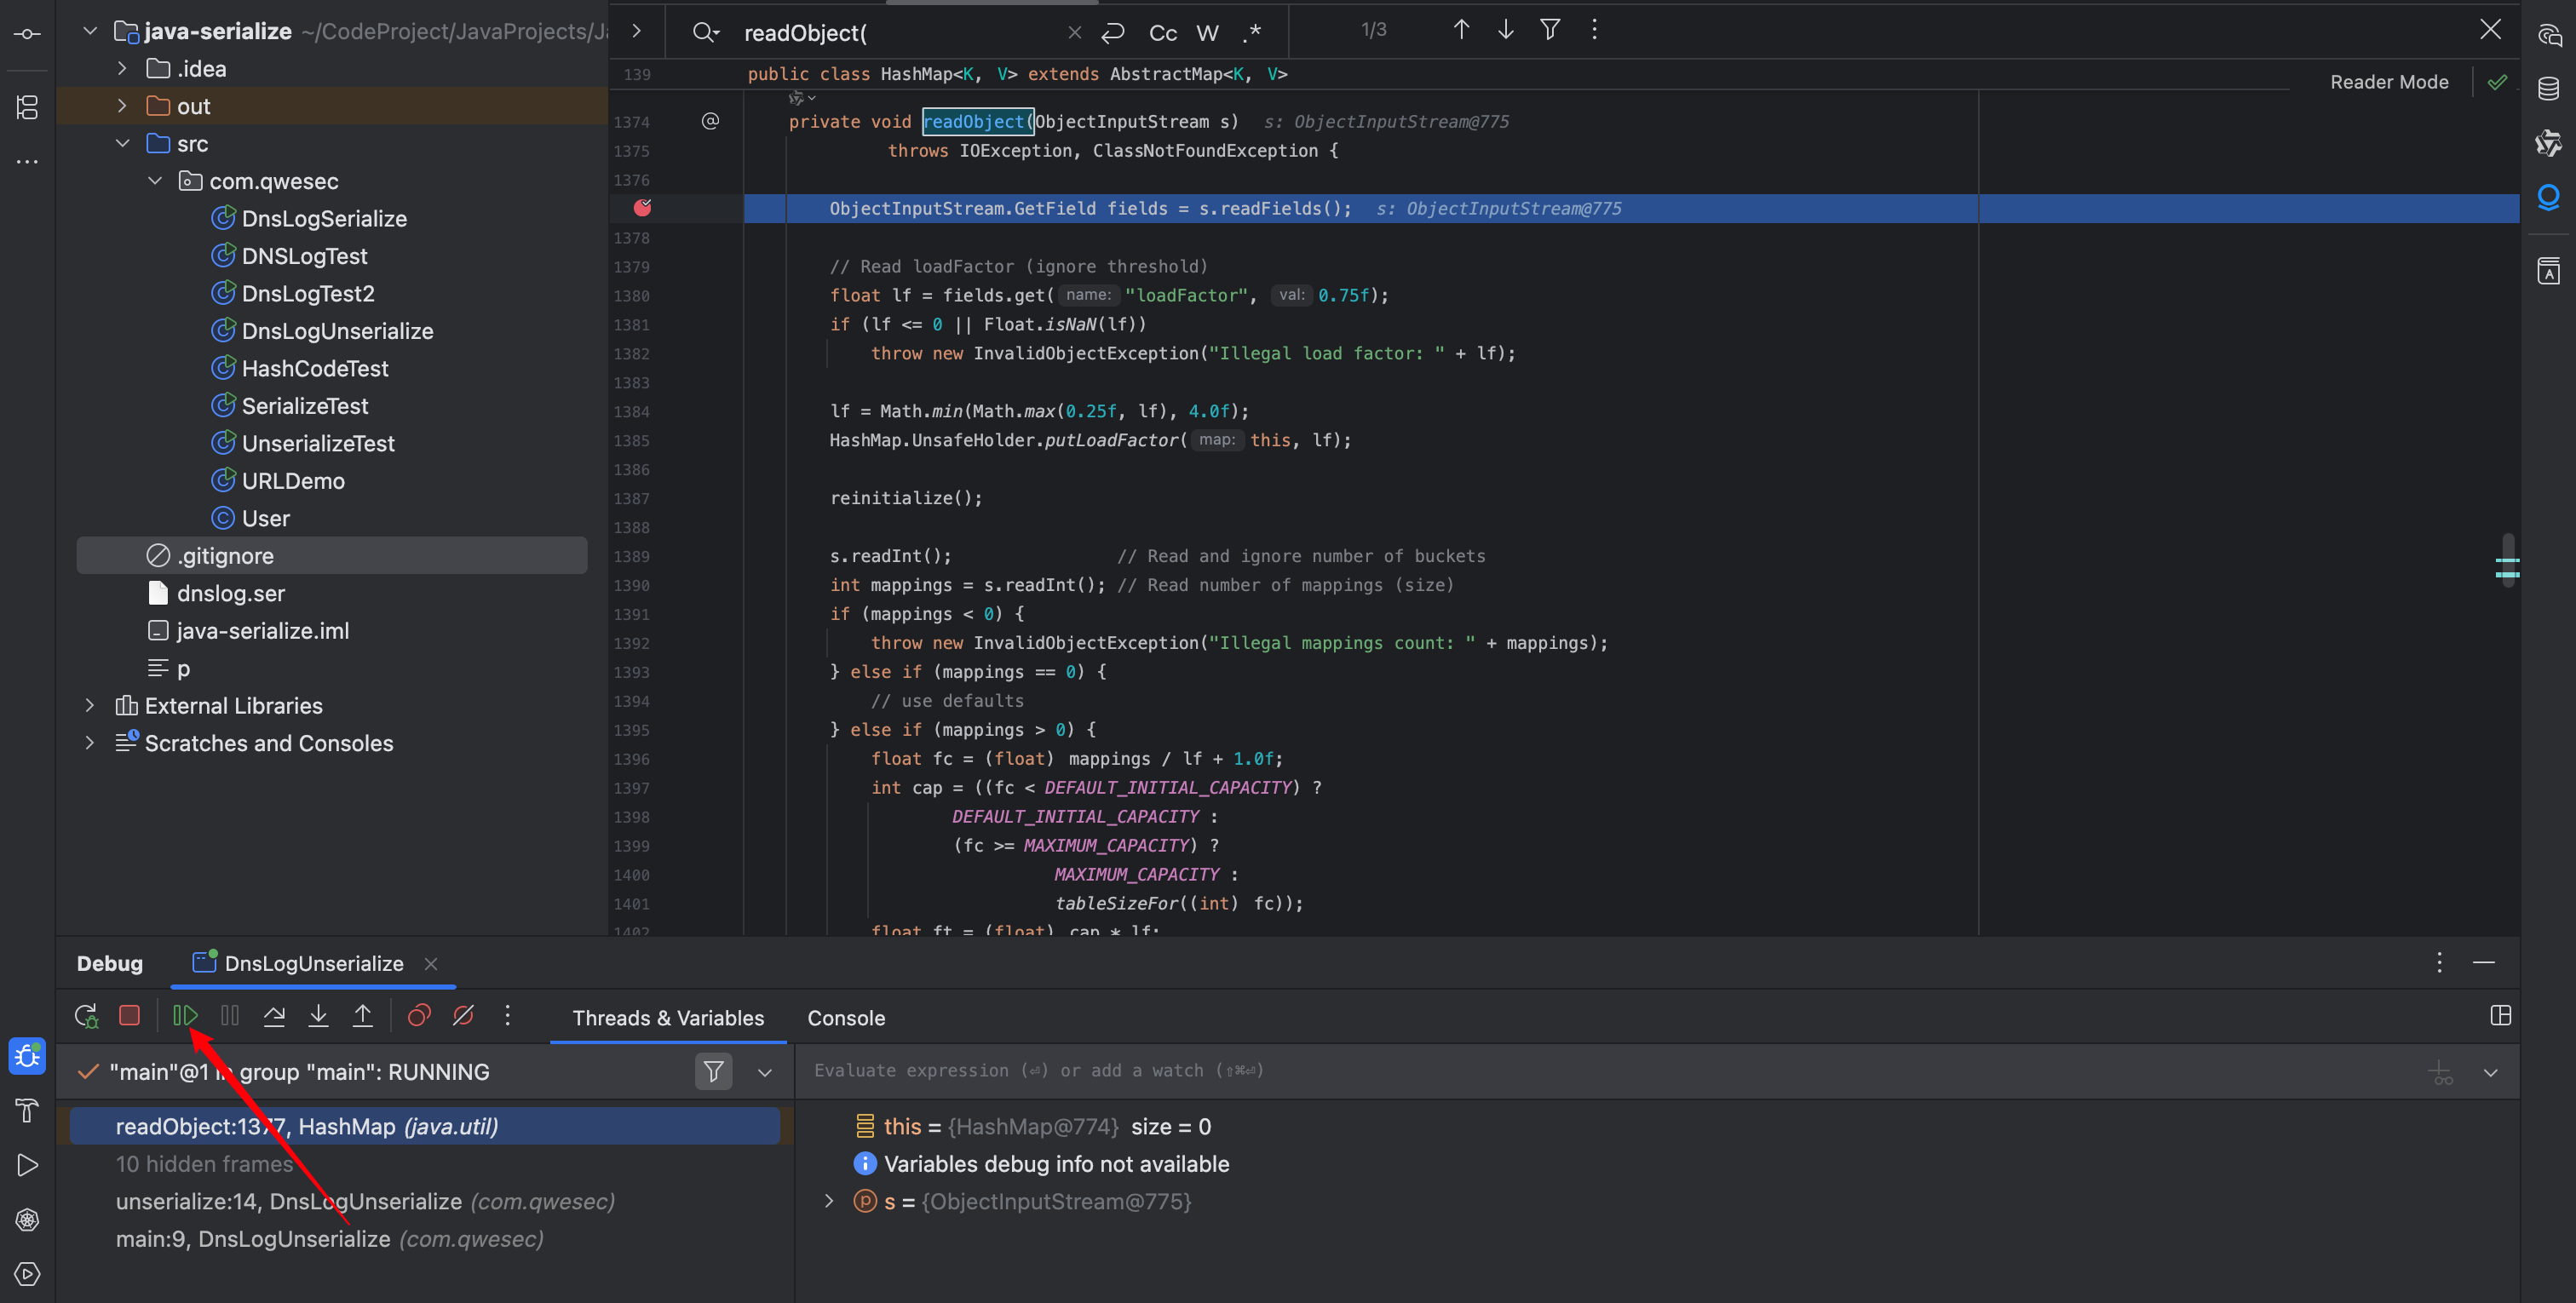Click the Step Over icon

274,1016
